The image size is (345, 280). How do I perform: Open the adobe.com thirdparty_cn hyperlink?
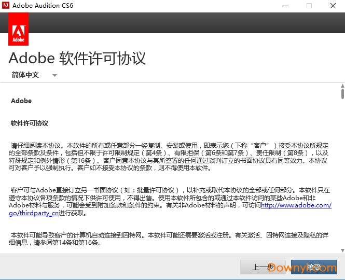296,205
